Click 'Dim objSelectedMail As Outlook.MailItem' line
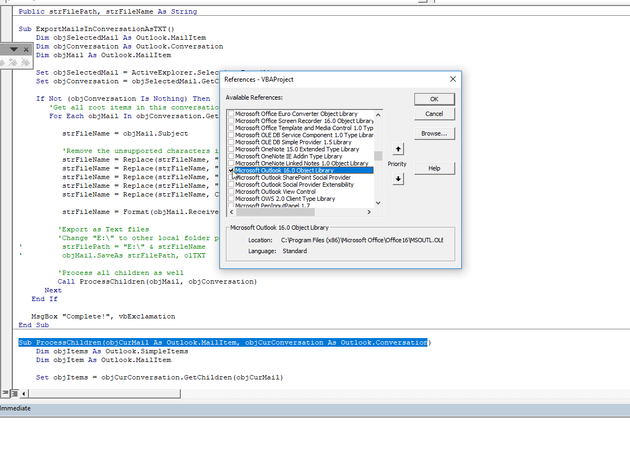The height and width of the screenshot is (454, 630). 121,38
